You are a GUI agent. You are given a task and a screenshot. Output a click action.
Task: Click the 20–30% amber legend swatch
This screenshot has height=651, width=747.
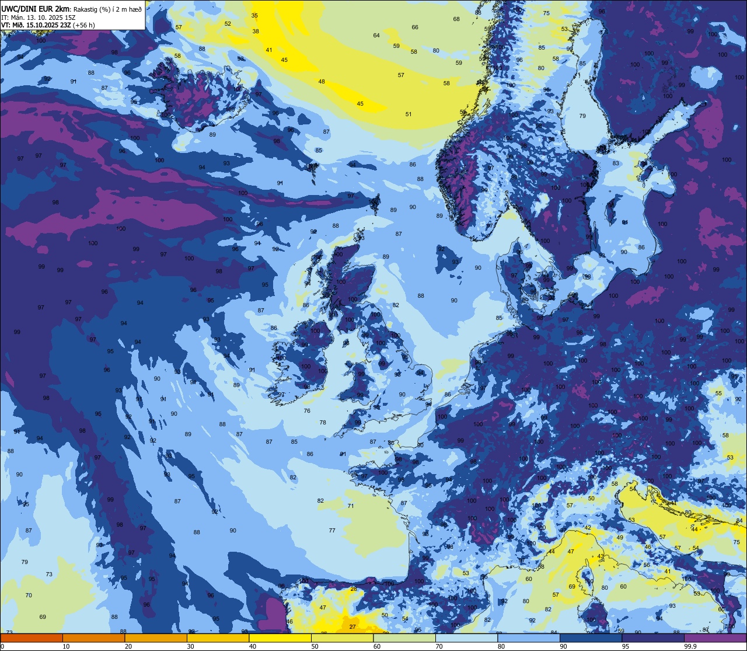(156, 638)
